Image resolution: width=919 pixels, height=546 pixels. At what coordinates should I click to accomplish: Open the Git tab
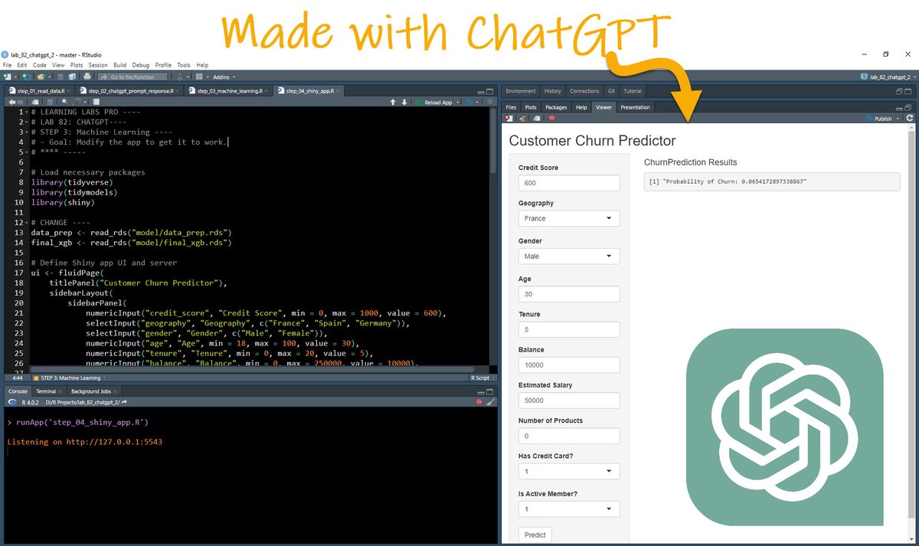[611, 90]
